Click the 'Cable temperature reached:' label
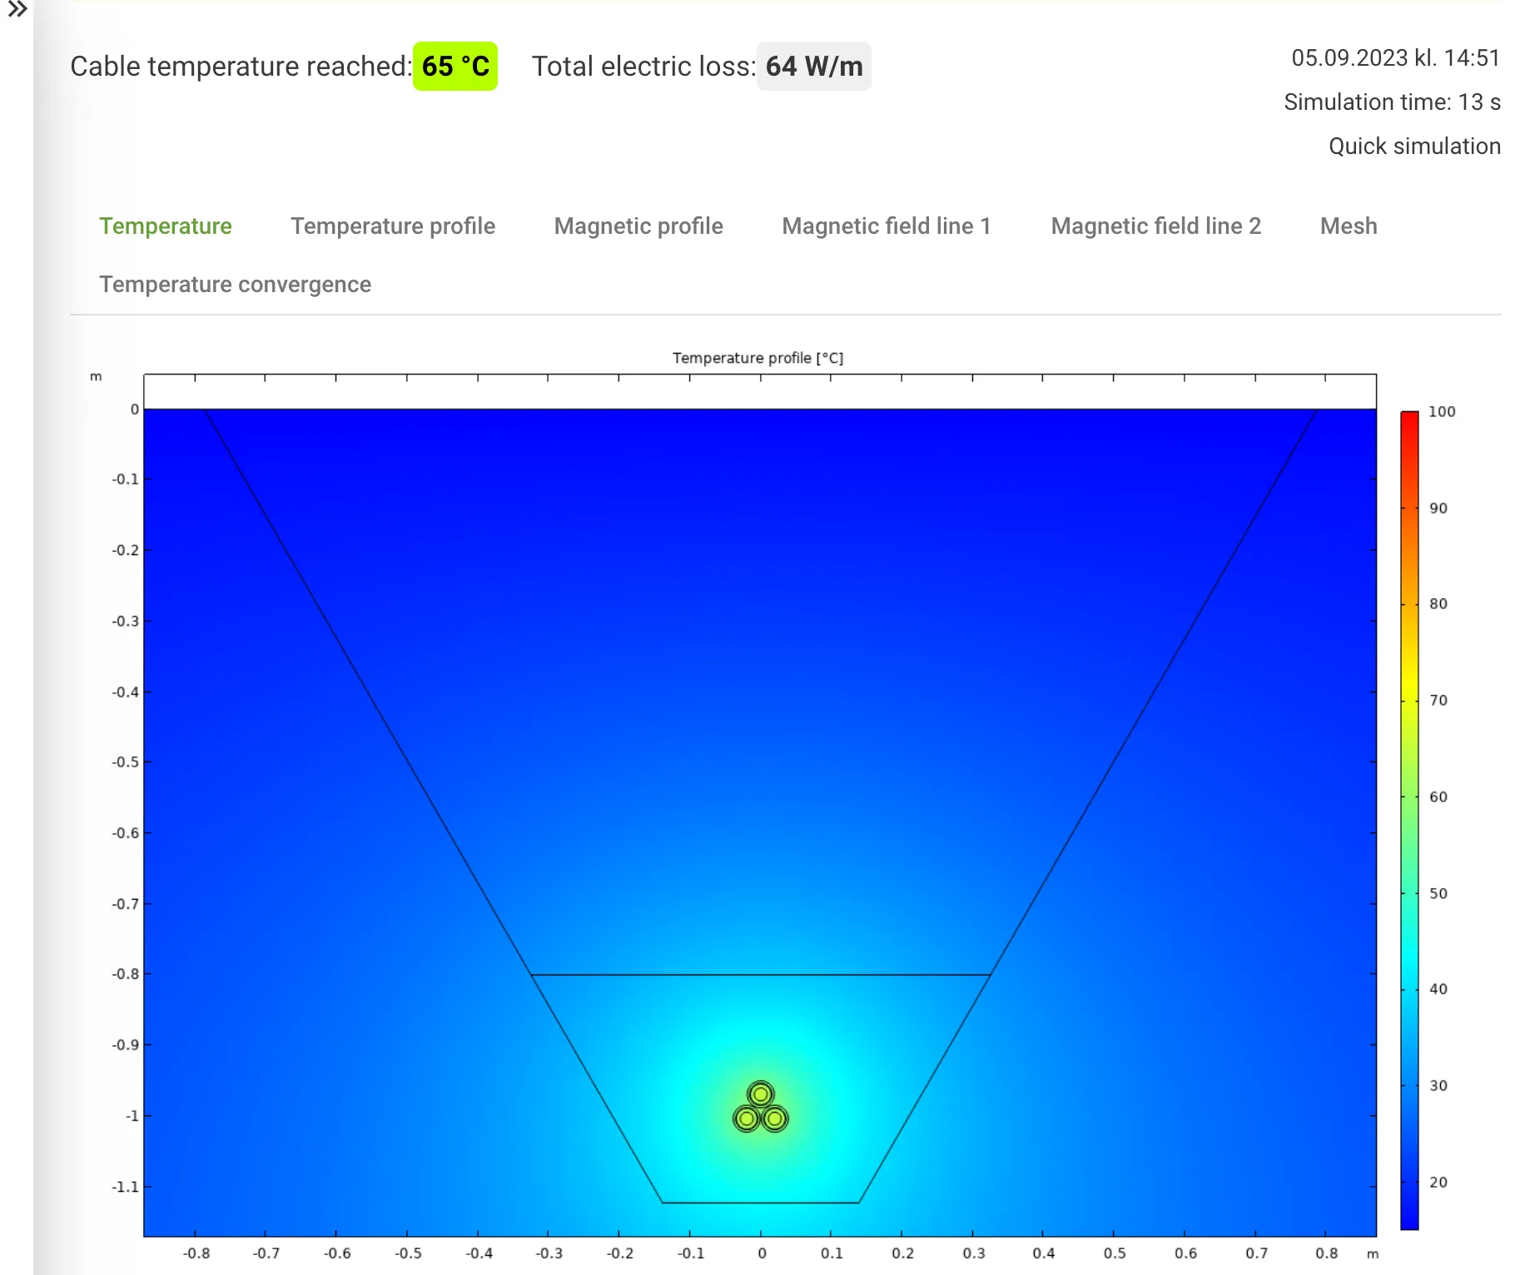This screenshot has height=1275, width=1520. (x=241, y=67)
